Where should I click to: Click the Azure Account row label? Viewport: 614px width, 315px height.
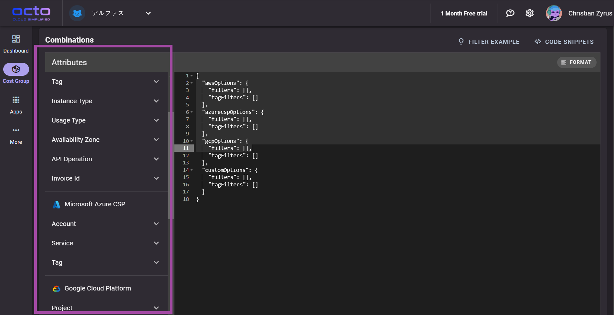click(64, 224)
